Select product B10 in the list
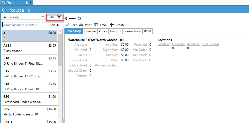 point(30,61)
